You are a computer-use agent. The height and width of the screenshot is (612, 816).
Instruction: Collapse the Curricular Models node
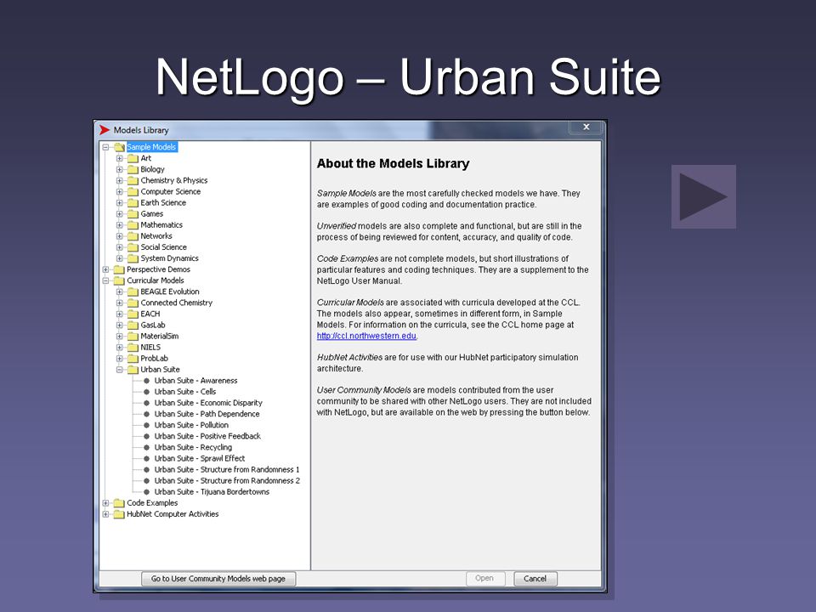click(x=105, y=280)
